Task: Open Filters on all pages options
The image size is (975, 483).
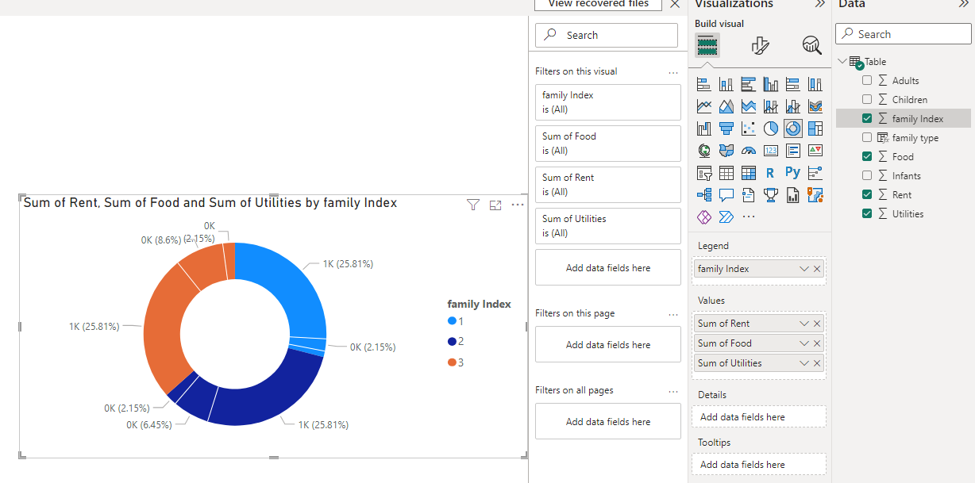Action: (x=673, y=390)
